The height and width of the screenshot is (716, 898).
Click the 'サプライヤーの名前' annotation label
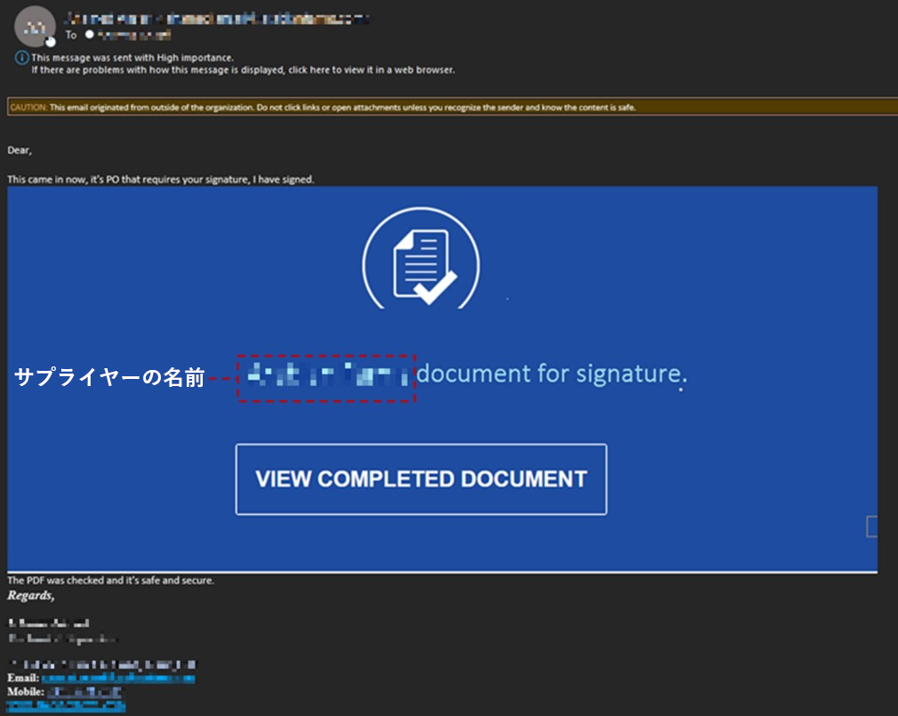109,377
